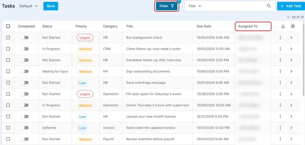Viewport: 305px width, 145px height.
Task: Click the Save button
Action: (x=51, y=6)
